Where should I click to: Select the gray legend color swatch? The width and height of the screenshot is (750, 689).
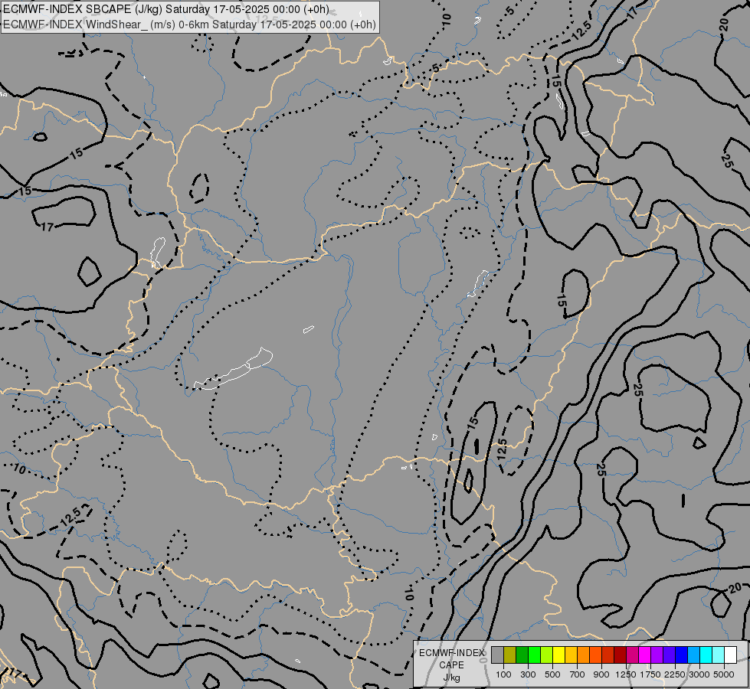pos(497,655)
